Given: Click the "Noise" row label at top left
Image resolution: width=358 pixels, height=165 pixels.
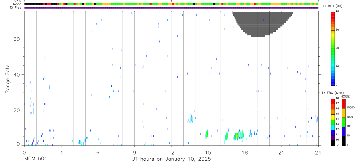Looking at the screenshot, I should coord(17,4).
